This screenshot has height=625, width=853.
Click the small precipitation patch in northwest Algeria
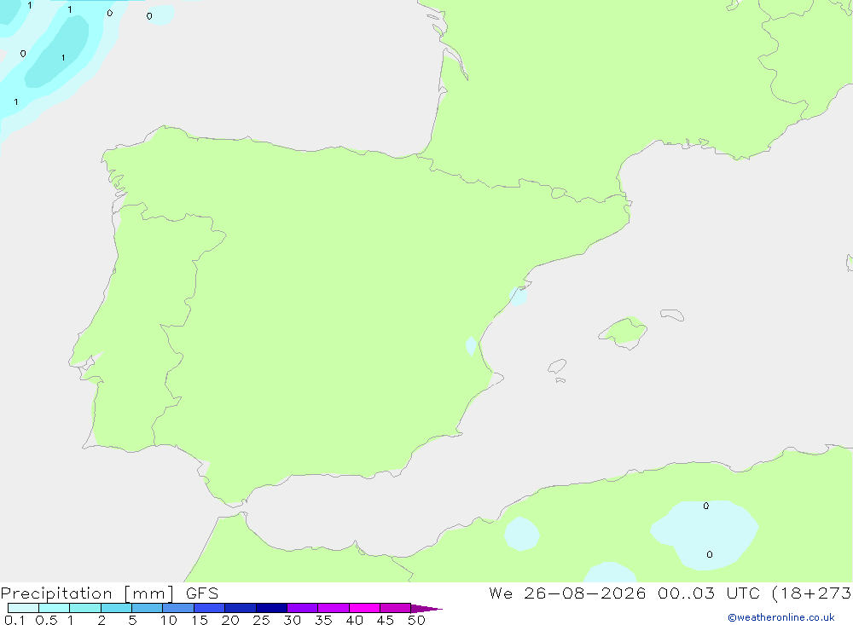pyautogui.click(x=521, y=534)
